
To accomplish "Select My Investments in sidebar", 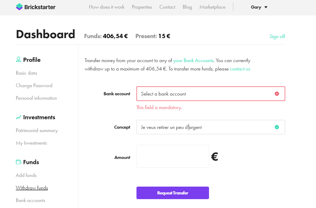I will [31, 143].
